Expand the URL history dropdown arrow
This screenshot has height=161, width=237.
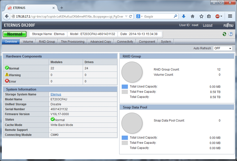pos(126,16)
